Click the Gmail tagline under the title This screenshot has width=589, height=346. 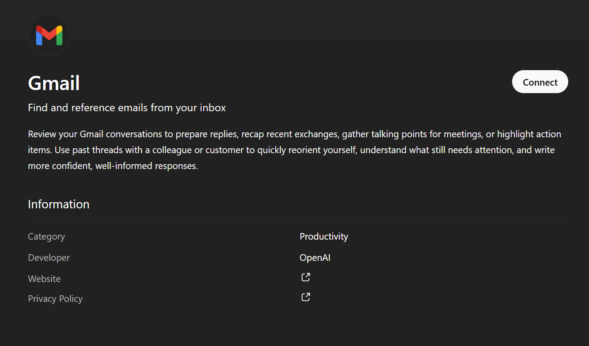click(x=126, y=107)
